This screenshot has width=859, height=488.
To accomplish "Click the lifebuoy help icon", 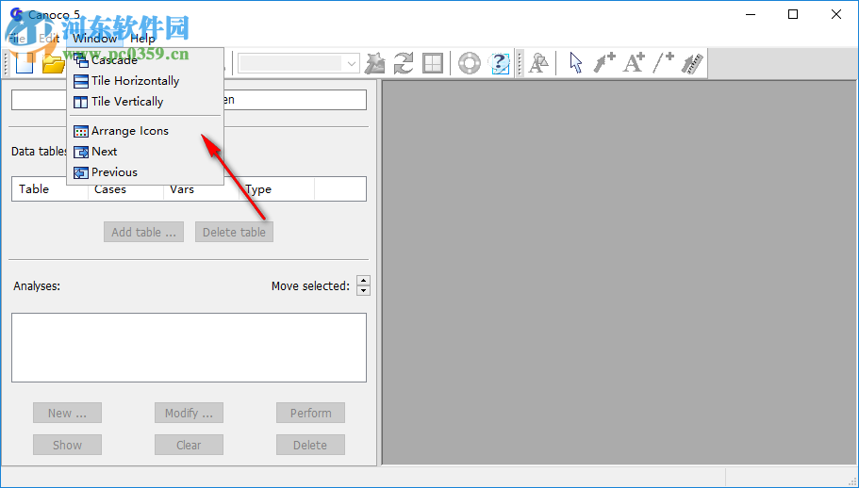I will (470, 63).
